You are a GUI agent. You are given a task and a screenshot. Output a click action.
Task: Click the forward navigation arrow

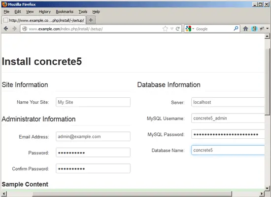[15, 29]
